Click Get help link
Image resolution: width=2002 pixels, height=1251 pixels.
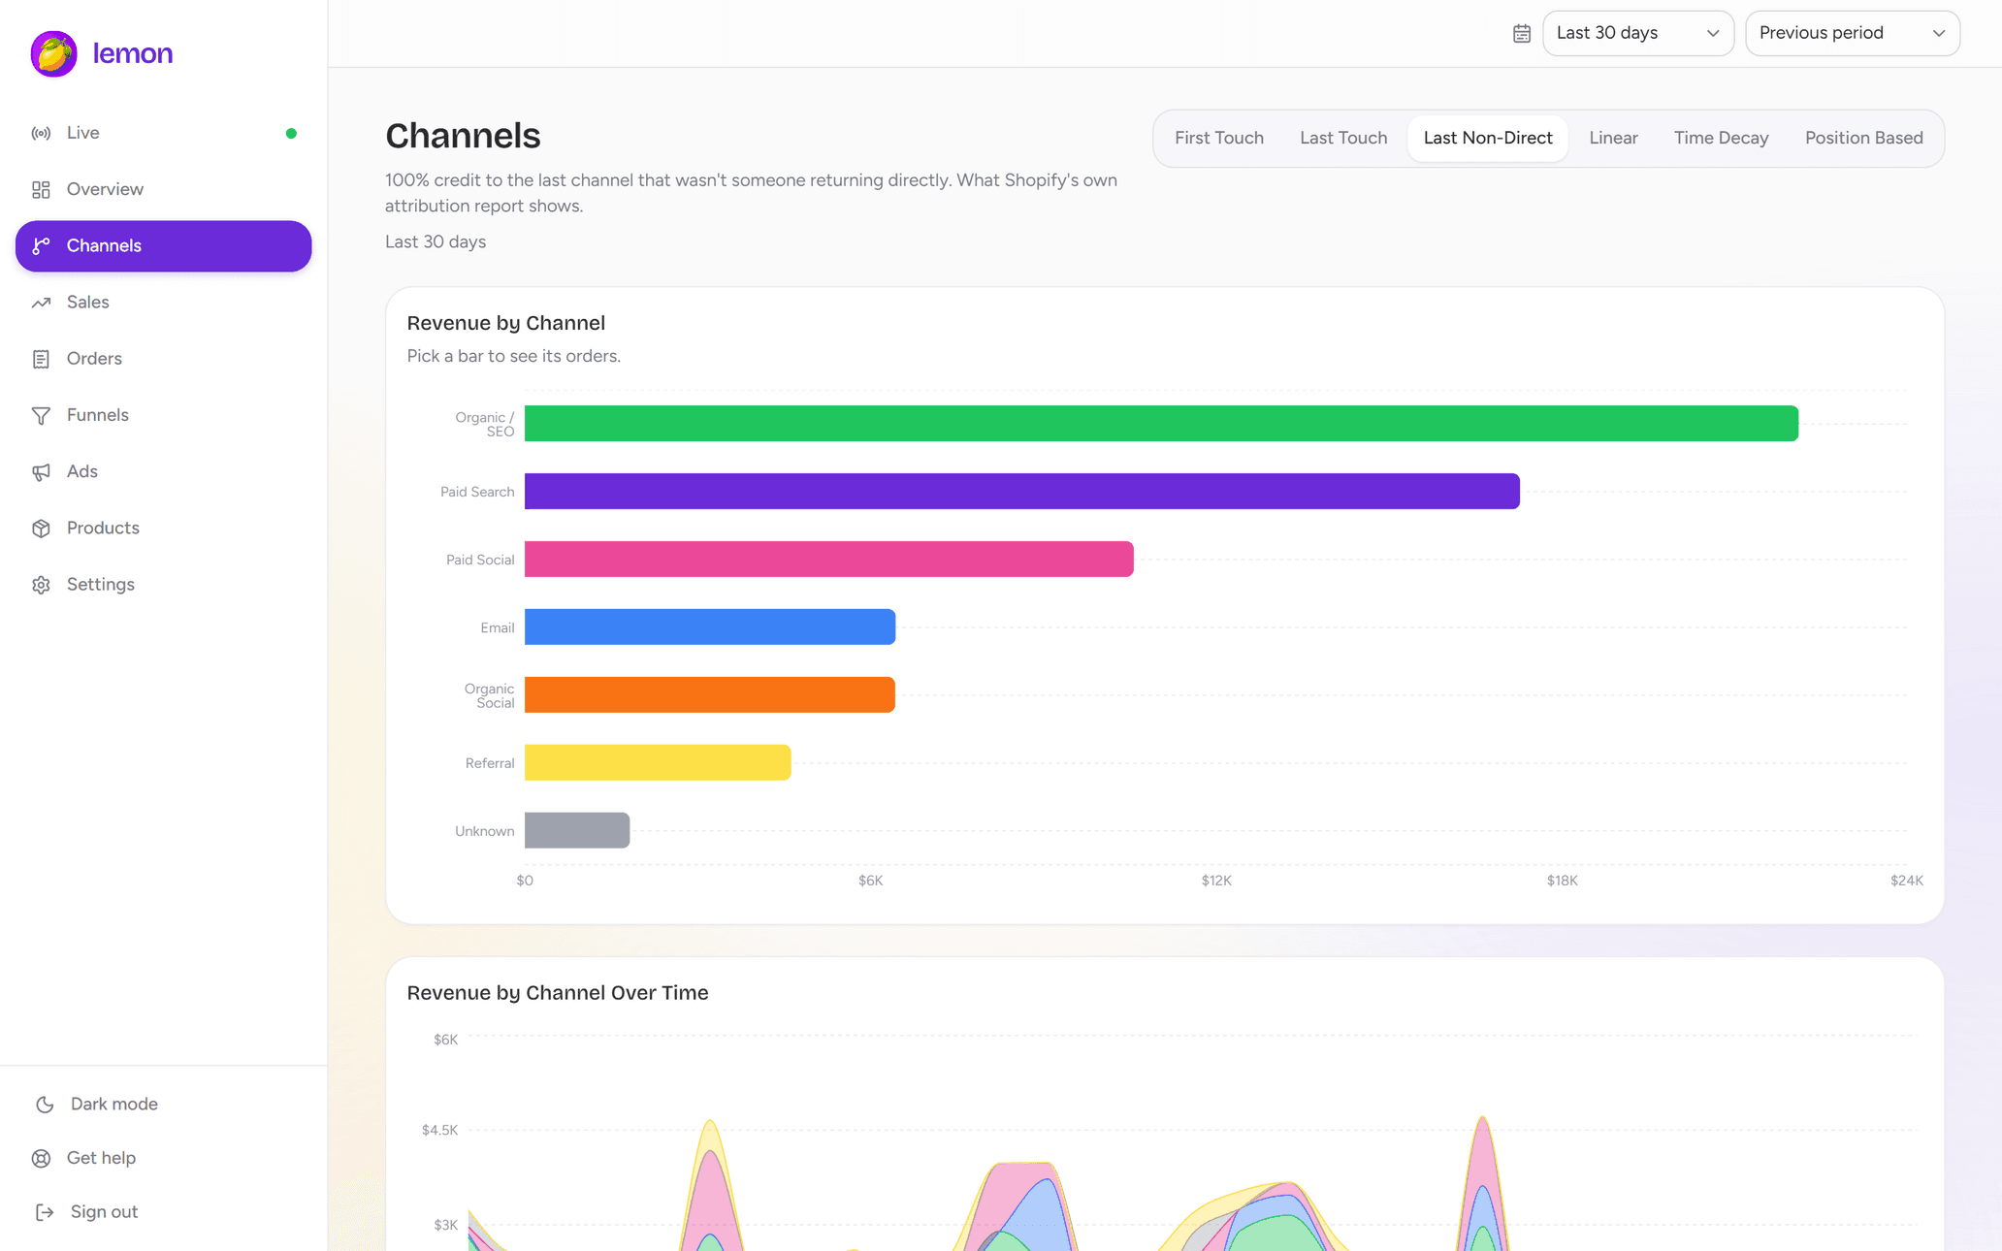163,1158
